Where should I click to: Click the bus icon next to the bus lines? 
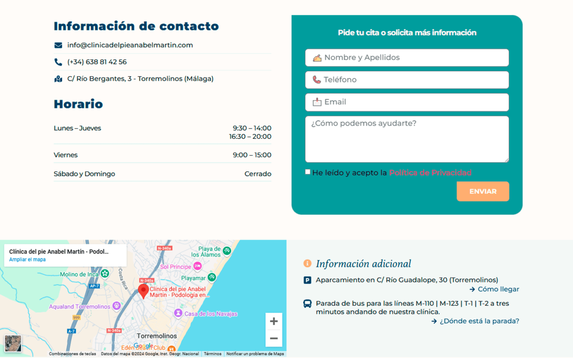[307, 303]
